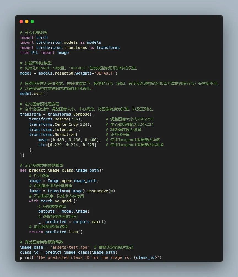This screenshot has height=277, width=238.
Task: Click 'transforms.CenterCrop(224),'
Action: pos(60,124)
